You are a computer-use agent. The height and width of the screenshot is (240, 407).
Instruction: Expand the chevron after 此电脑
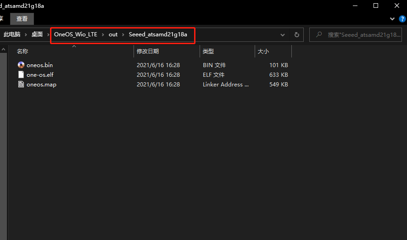click(x=26, y=34)
